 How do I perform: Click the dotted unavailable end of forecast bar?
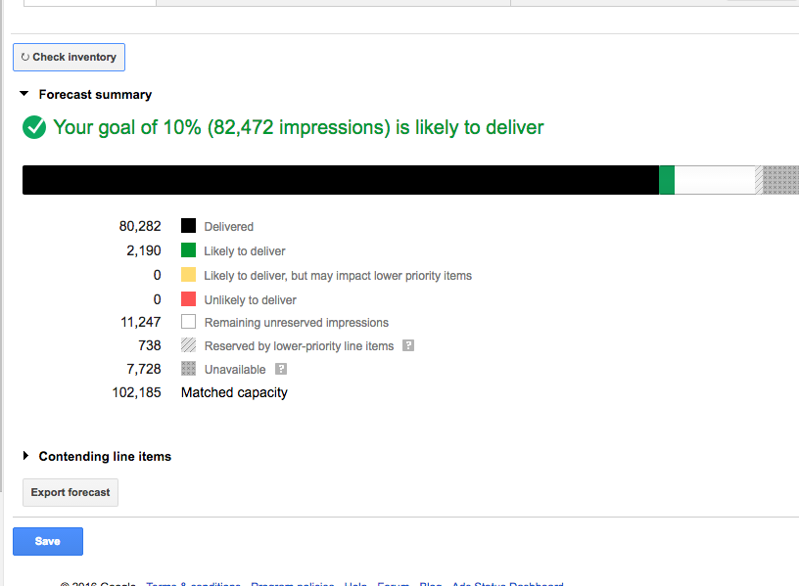pos(781,180)
